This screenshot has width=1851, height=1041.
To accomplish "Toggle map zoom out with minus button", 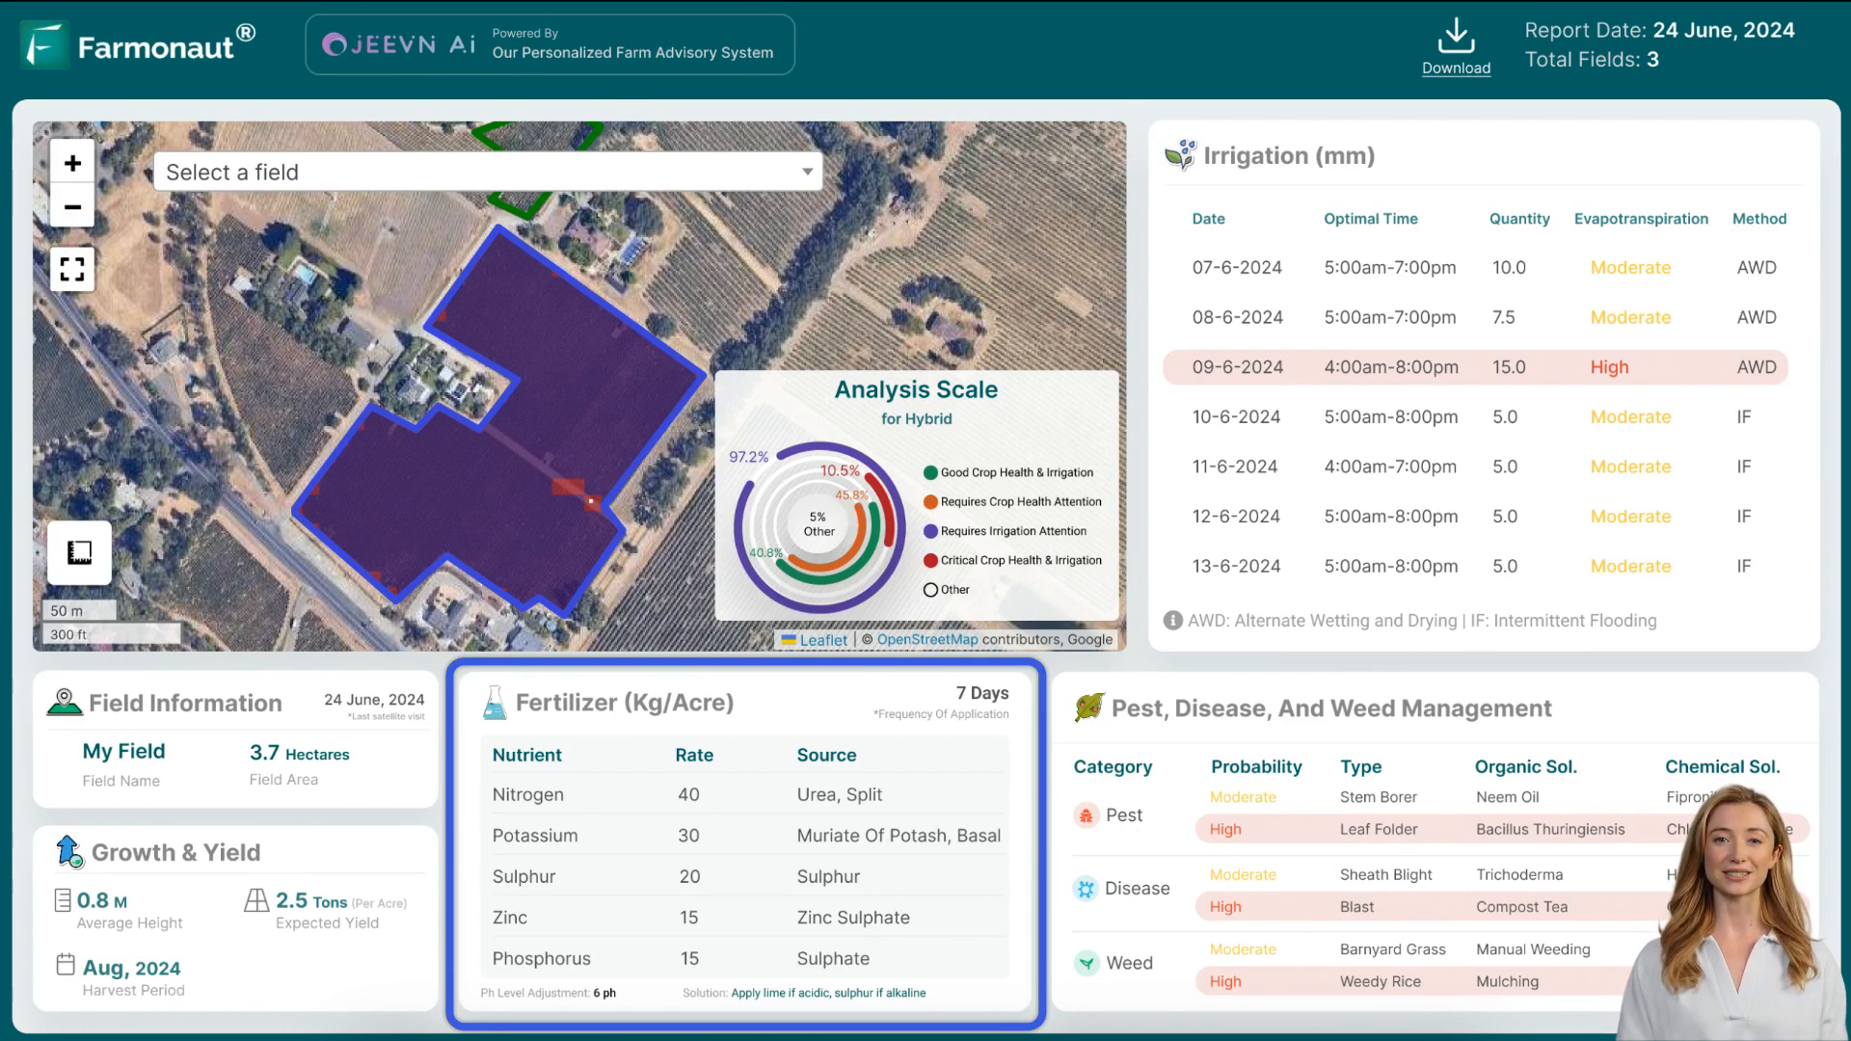I will pyautogui.click(x=72, y=206).
